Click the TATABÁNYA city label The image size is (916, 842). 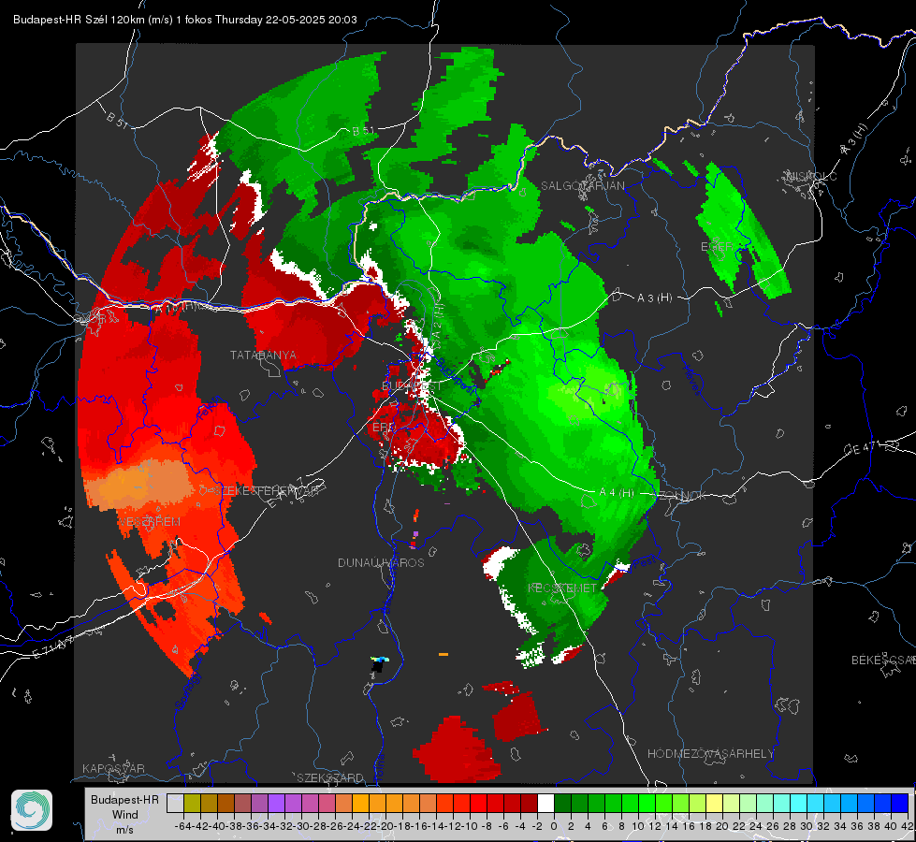(263, 355)
